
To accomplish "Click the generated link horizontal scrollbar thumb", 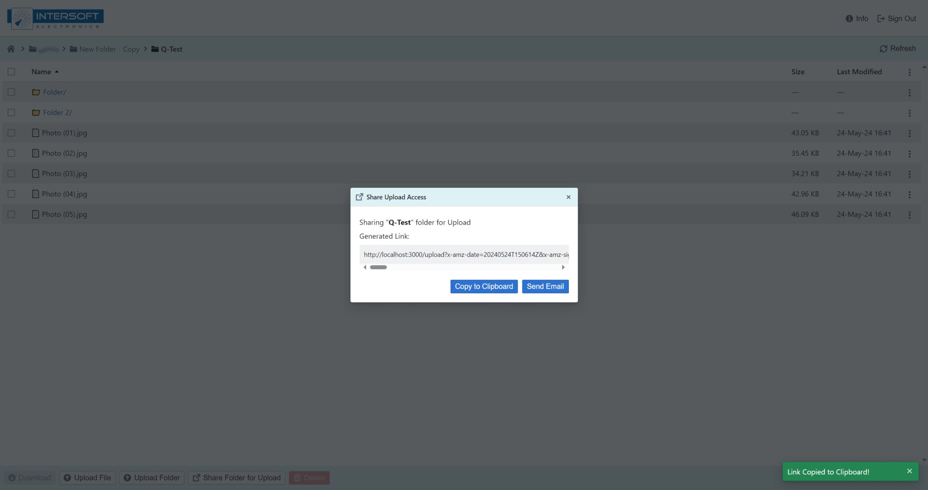I will tap(378, 267).
